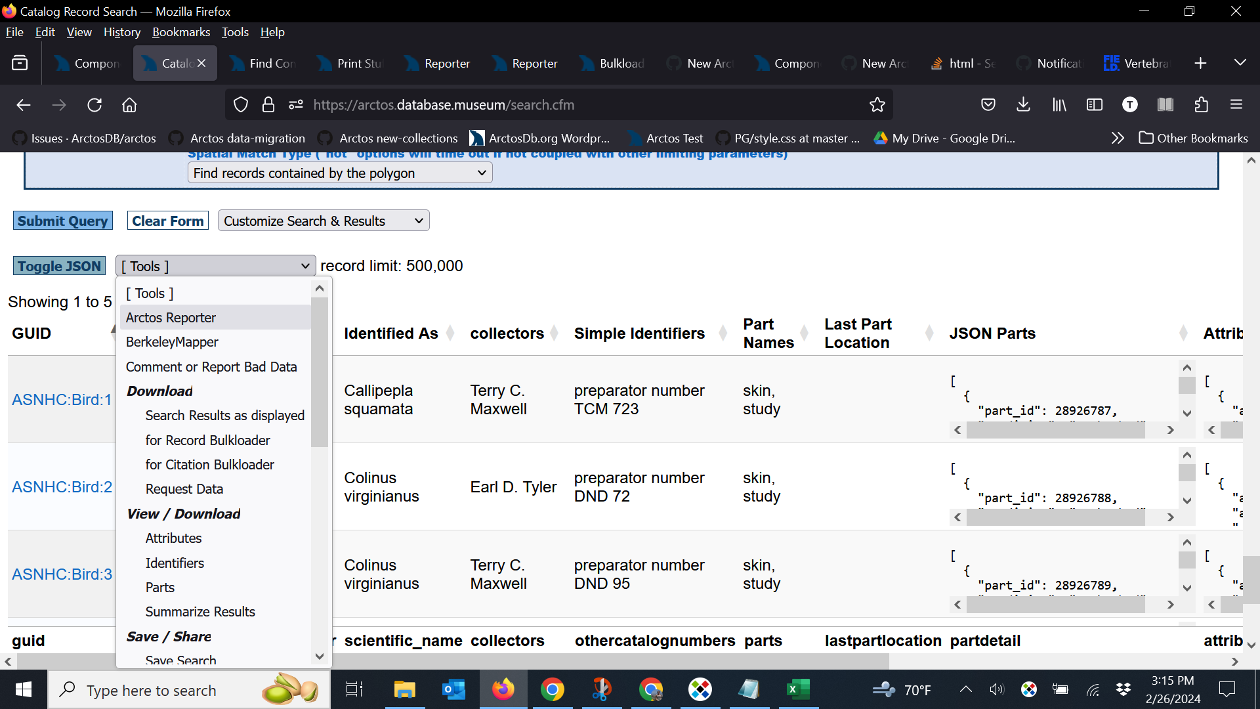This screenshot has height=709, width=1260.
Task: Click the home icon in the toolbar
Action: pyautogui.click(x=129, y=105)
